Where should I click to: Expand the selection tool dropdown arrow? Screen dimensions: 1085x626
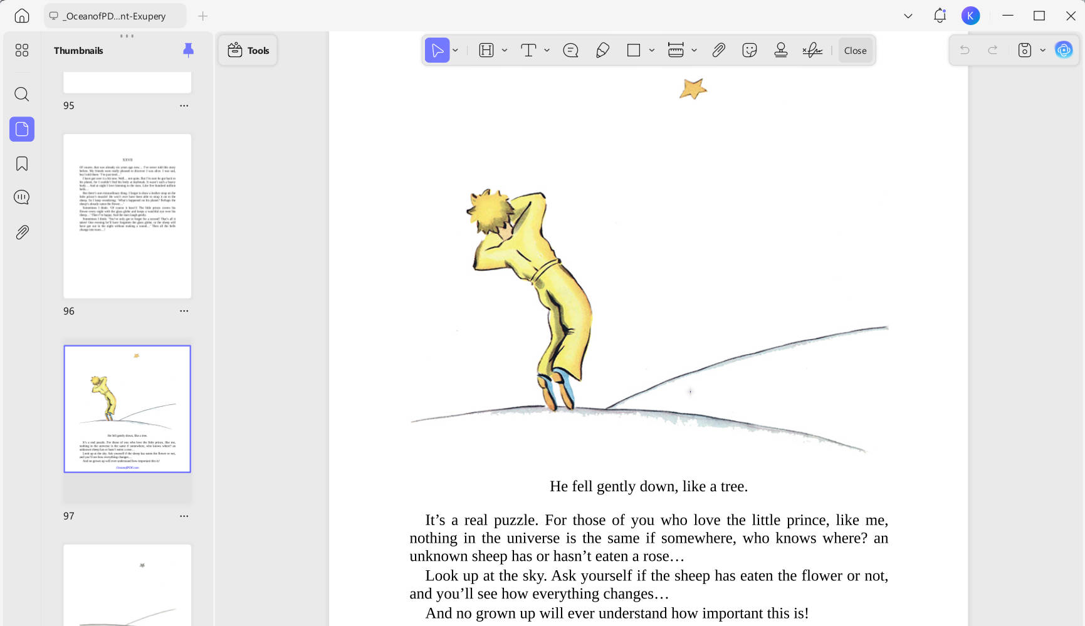pos(456,50)
